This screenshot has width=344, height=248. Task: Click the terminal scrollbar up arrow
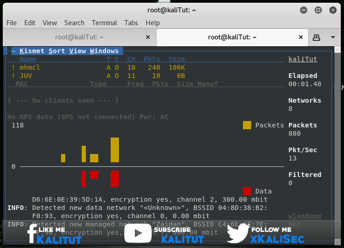pos(338,50)
